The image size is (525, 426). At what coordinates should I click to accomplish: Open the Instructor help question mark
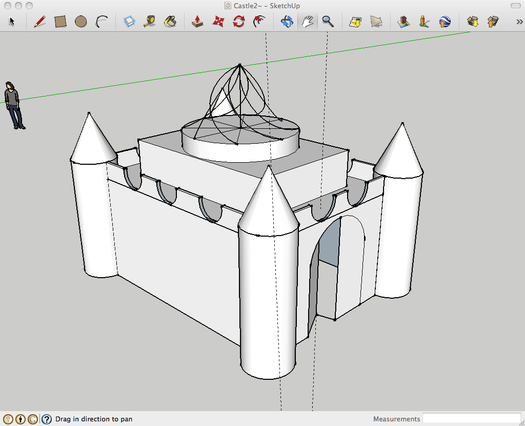click(x=47, y=419)
